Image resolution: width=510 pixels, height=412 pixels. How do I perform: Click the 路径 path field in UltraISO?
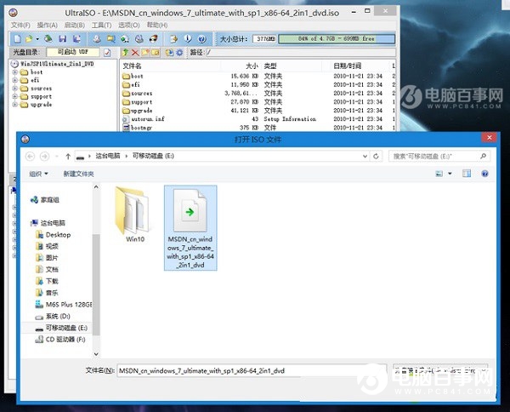tap(301, 53)
